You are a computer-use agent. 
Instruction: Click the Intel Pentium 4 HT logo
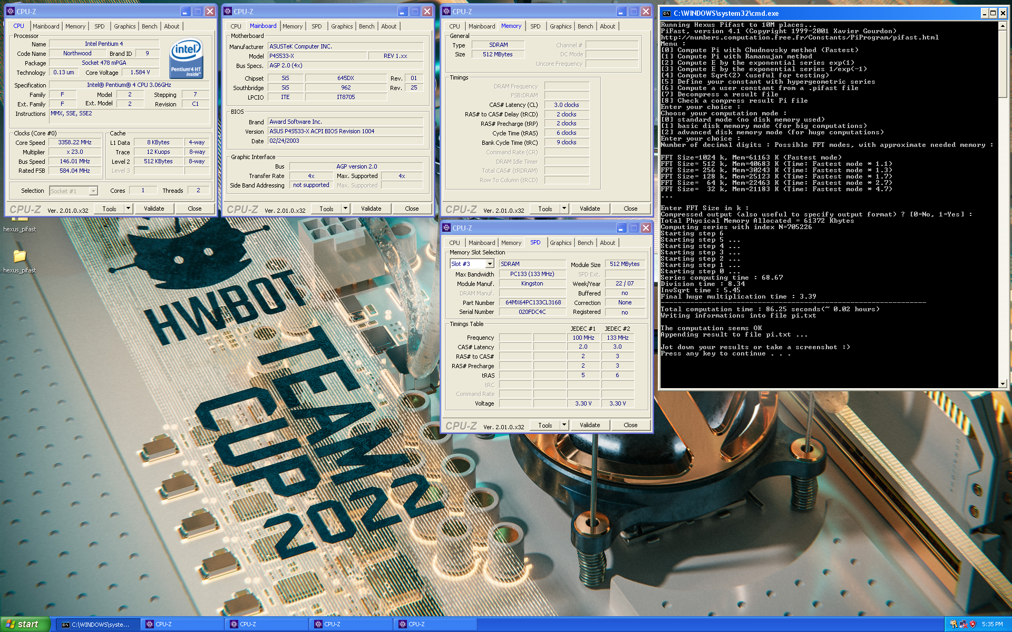[x=186, y=58]
